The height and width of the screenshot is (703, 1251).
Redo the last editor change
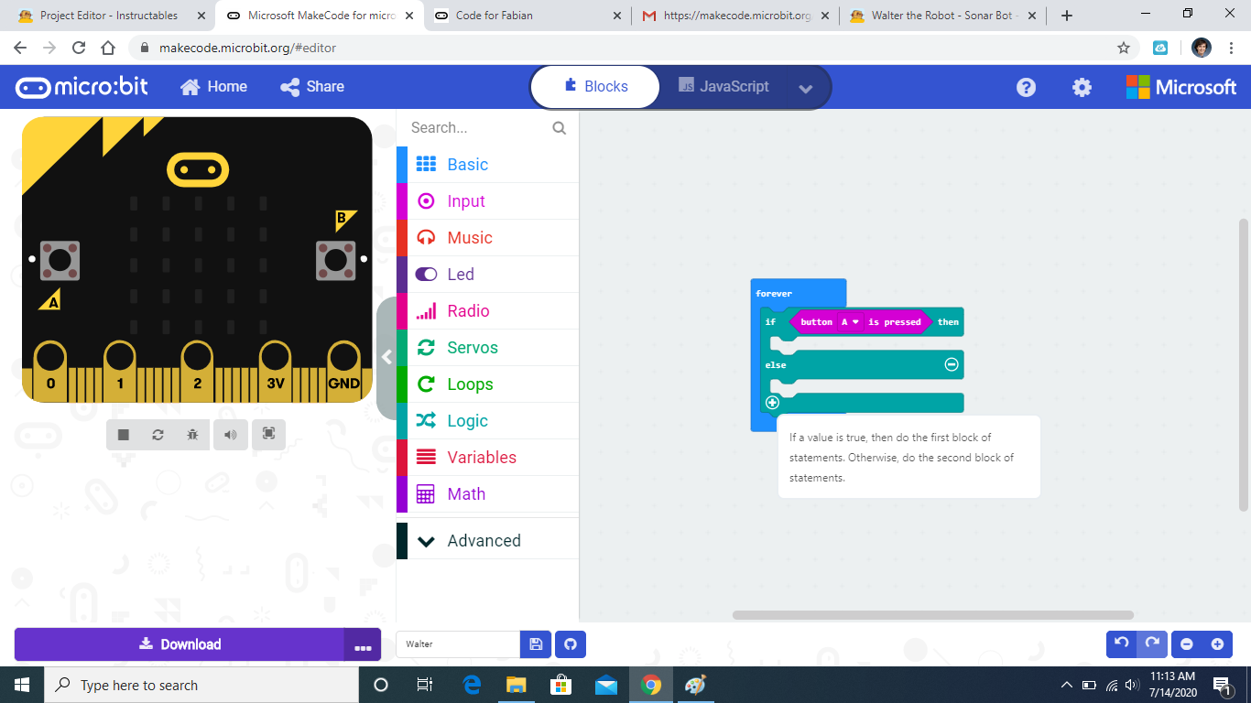point(1153,644)
